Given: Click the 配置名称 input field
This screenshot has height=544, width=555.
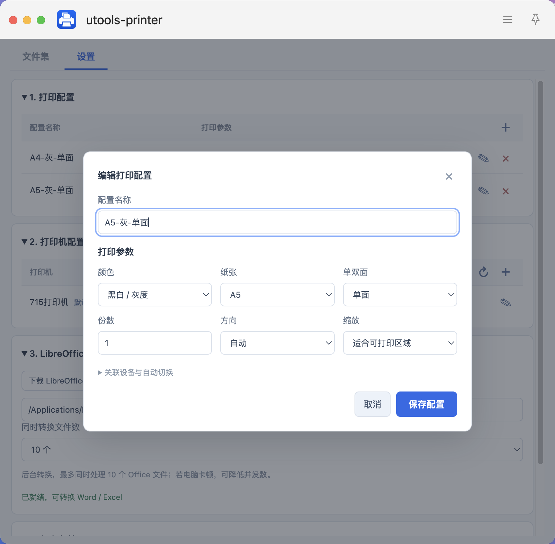Looking at the screenshot, I should [277, 222].
